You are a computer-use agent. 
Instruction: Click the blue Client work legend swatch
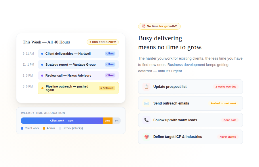(22, 128)
